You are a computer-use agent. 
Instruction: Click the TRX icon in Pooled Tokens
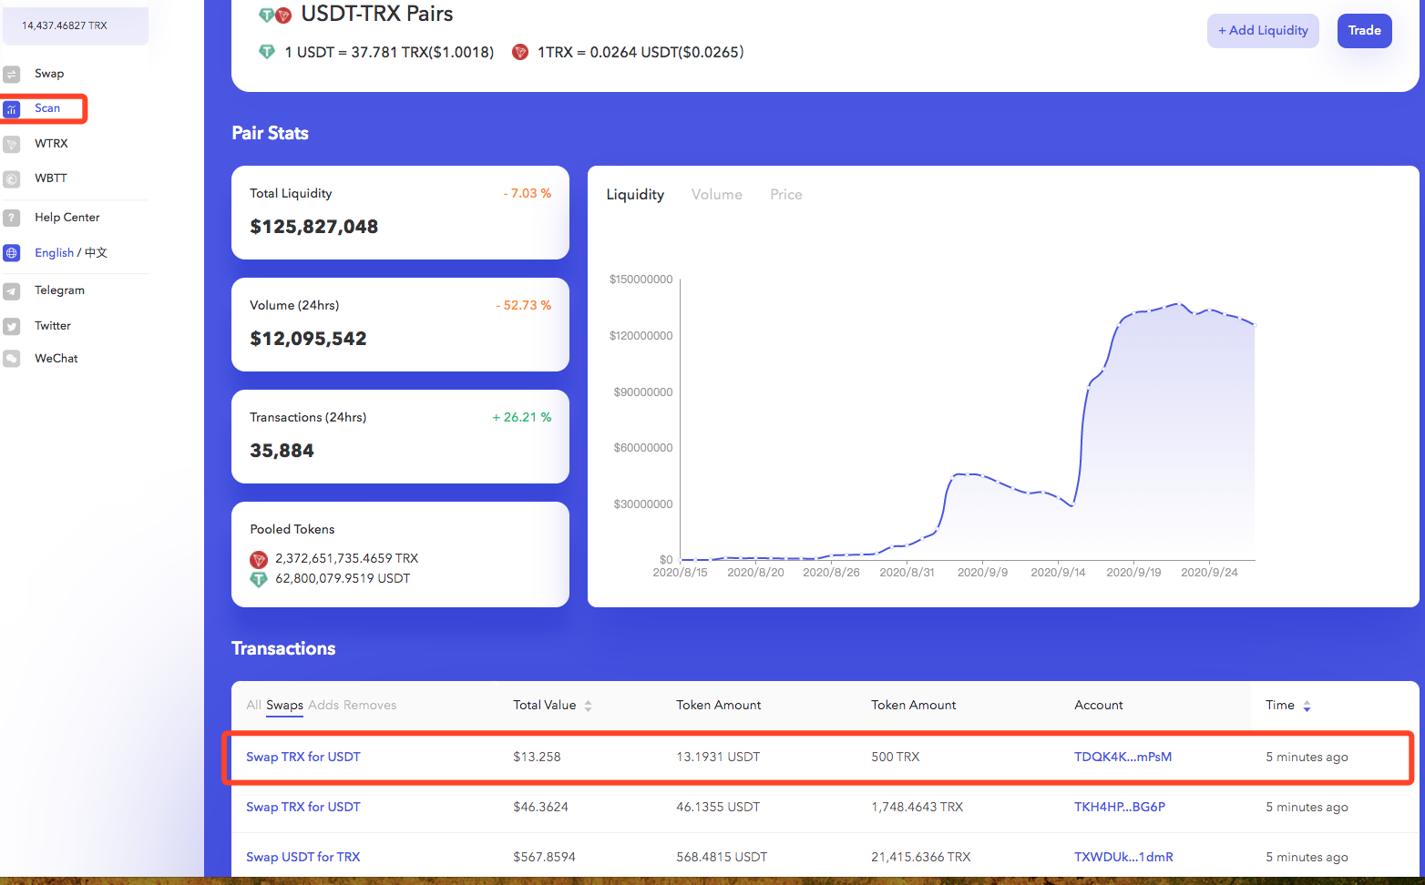tap(259, 559)
